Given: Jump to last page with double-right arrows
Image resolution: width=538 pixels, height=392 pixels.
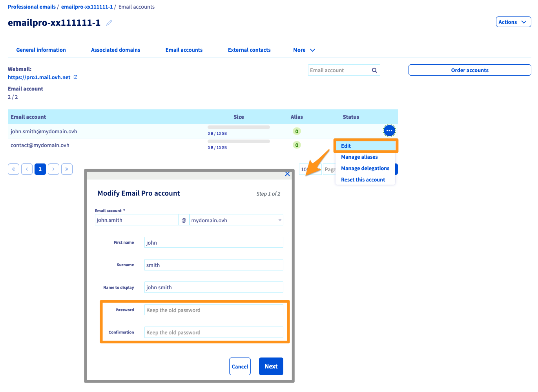Looking at the screenshot, I should coord(67,169).
